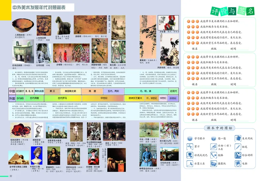265x181 pixels.
Task: Select the 中国 row header of the timeline
Action: (12, 91)
